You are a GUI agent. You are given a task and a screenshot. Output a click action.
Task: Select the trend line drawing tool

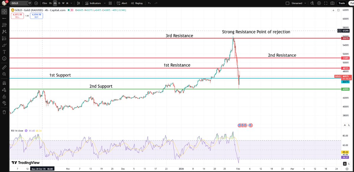point(4,18)
